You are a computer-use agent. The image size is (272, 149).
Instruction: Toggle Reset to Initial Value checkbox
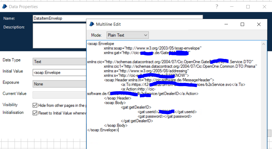pos(35,113)
